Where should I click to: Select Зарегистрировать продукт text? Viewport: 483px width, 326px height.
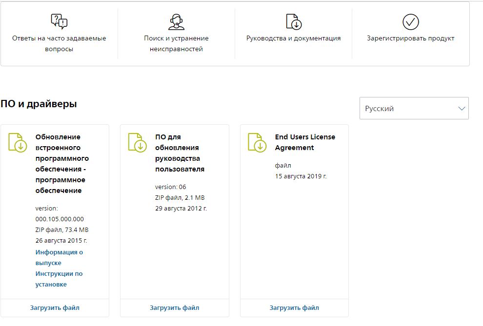click(410, 38)
